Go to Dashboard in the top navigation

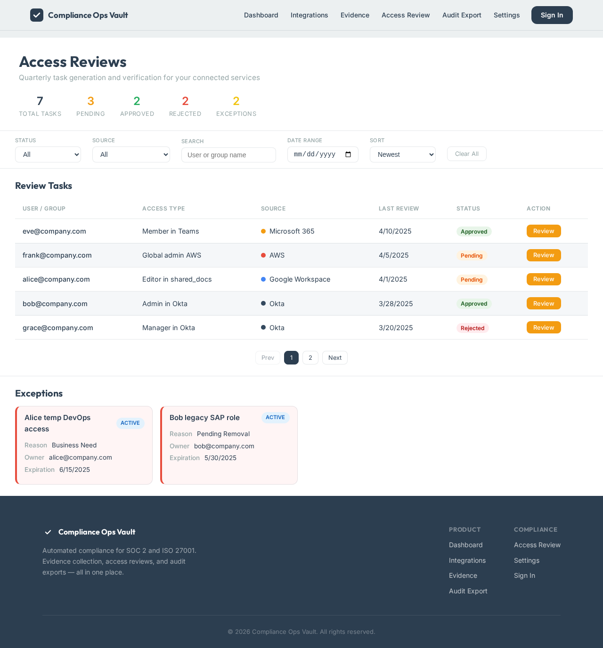tap(261, 15)
